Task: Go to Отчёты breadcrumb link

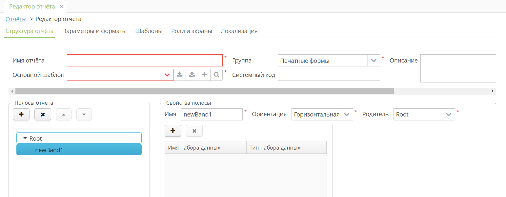Action: click(16, 19)
